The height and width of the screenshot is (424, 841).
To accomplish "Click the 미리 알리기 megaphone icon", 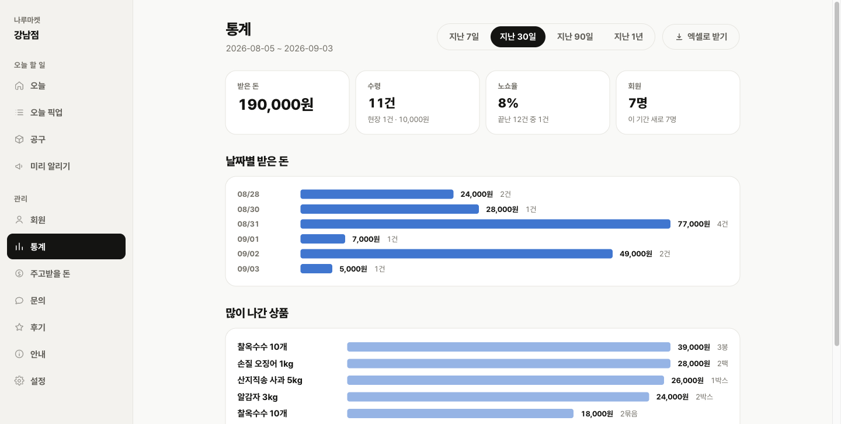I will [x=19, y=166].
